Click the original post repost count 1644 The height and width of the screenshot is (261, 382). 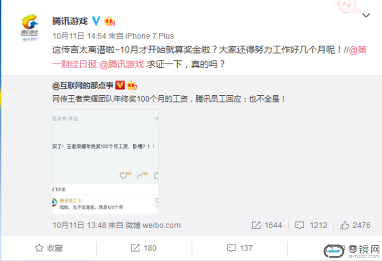(x=267, y=225)
